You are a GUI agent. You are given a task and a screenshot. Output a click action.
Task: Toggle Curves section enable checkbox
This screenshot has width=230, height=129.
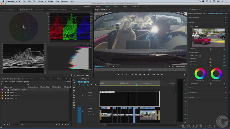[x=225, y=88]
